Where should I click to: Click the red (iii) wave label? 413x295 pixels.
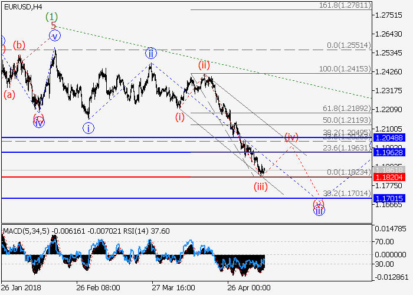tap(261, 187)
